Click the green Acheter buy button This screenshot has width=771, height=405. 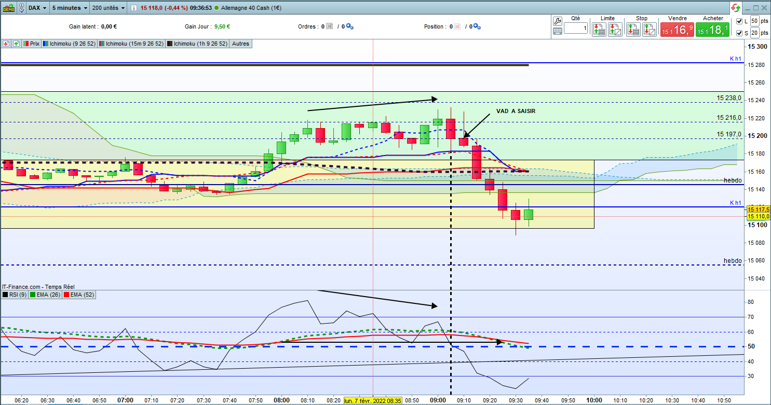[712, 30]
